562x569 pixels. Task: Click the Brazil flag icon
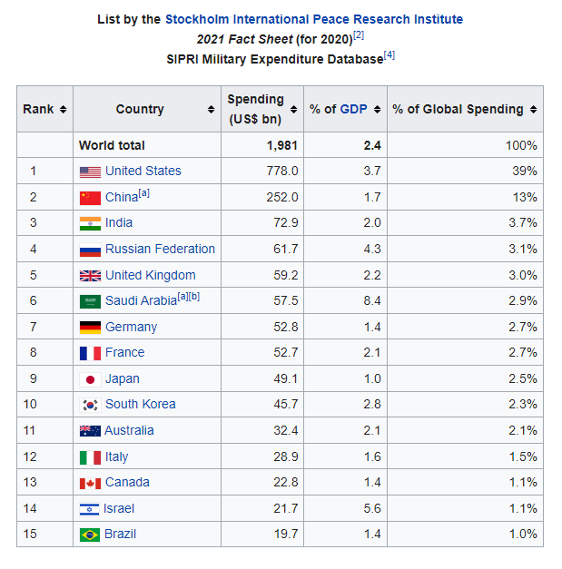[x=90, y=535]
